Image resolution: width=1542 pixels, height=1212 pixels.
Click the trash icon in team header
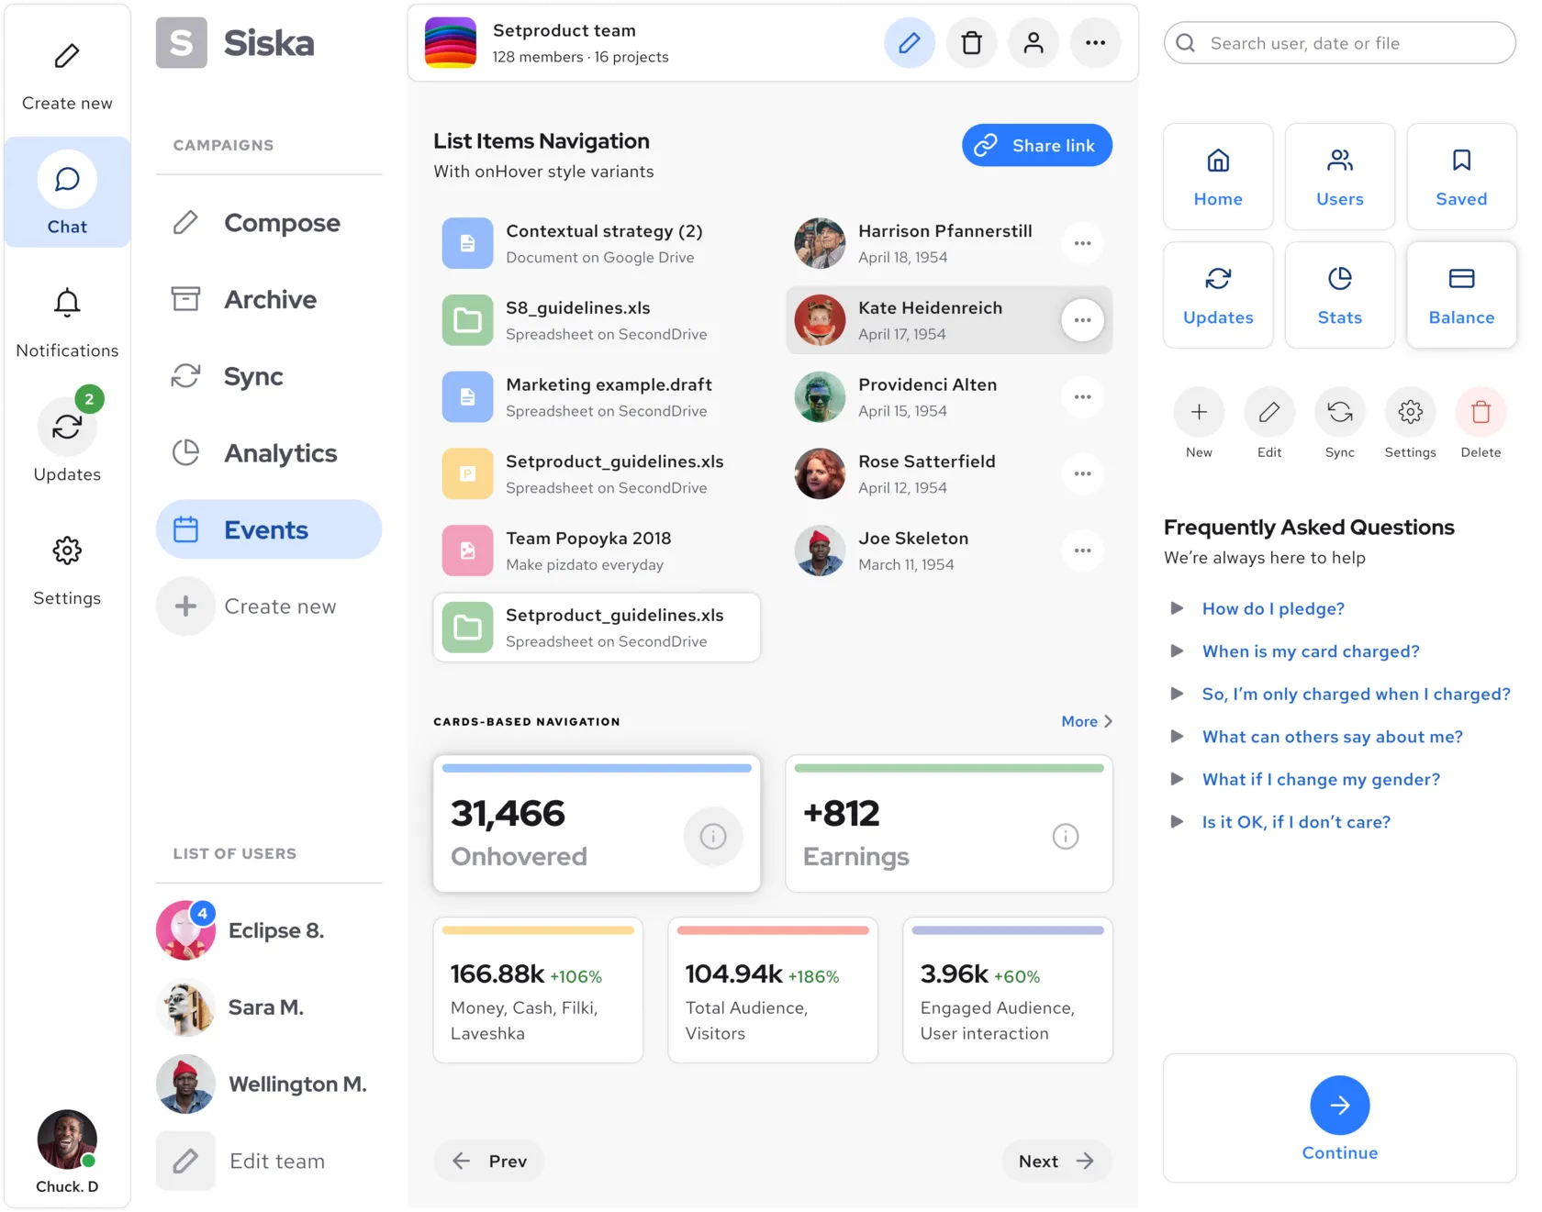pyautogui.click(x=971, y=43)
